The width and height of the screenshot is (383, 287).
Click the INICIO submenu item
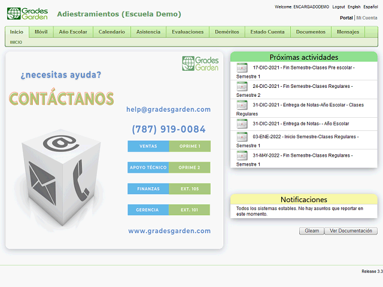pos(16,42)
